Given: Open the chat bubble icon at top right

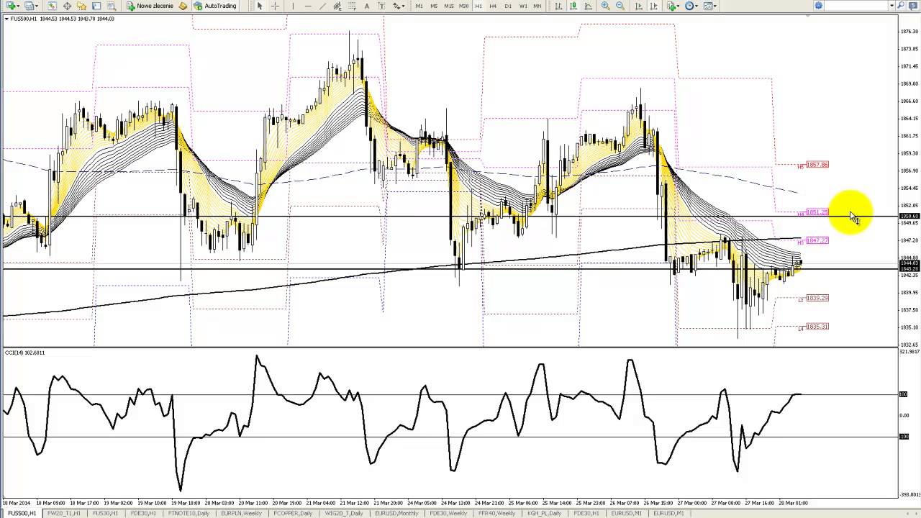Looking at the screenshot, I should pyautogui.click(x=912, y=6).
